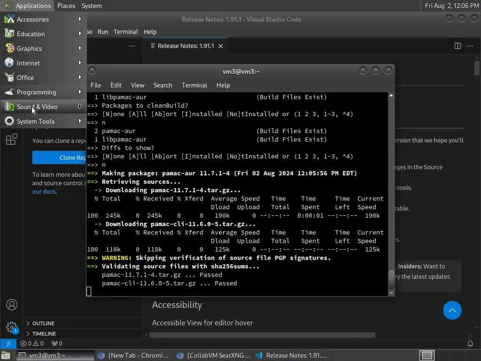Open the sidebar Views and More Actions ellipsis
The image size is (481, 361).
pyautogui.click(x=132, y=46)
